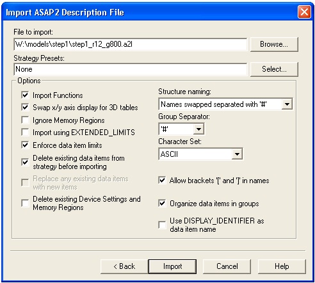Open Help for this dialog
This screenshot has width=315, height=283.
click(282, 266)
